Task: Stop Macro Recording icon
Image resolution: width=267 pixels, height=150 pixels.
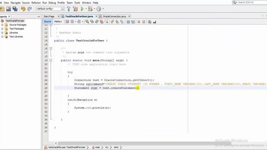Action: click(x=144, y=22)
